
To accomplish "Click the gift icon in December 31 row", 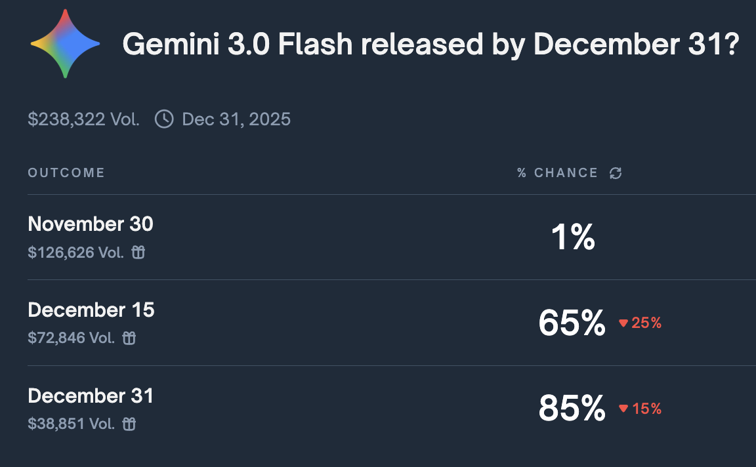I will 129,424.
